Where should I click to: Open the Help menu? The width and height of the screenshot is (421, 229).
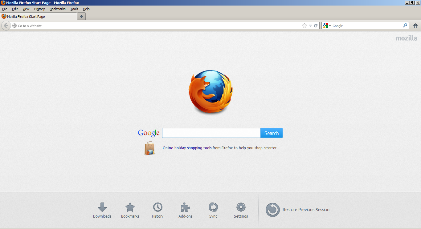[86, 9]
